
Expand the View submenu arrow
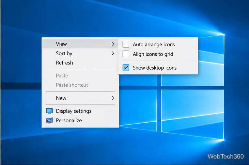113,44
